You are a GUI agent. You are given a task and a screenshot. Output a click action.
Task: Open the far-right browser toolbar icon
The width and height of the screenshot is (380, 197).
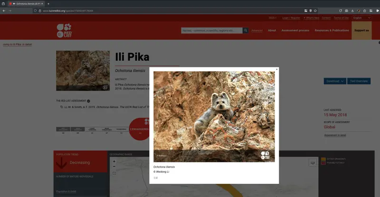377,10
